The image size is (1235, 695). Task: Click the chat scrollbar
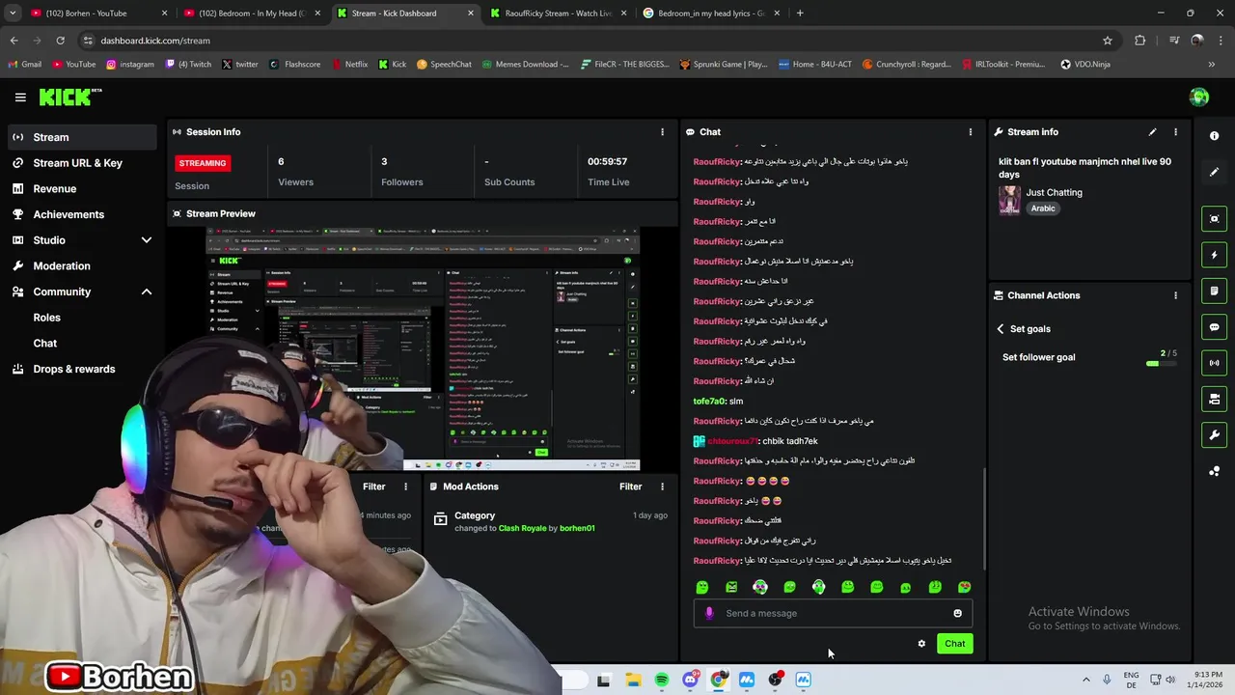coord(984,519)
